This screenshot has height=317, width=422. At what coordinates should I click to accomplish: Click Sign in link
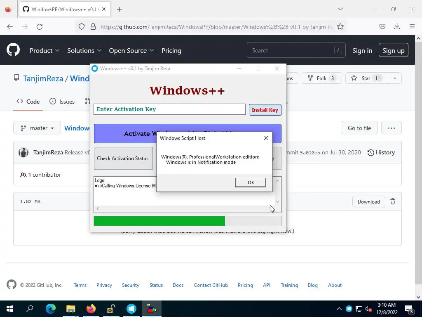pyautogui.click(x=362, y=50)
